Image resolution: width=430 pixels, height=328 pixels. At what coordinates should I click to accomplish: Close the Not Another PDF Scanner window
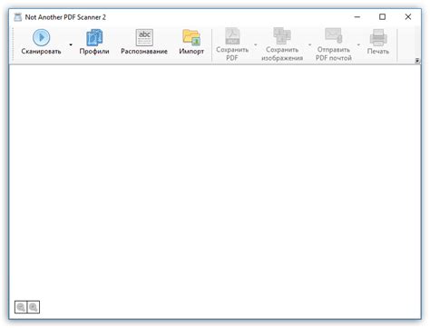pos(408,17)
